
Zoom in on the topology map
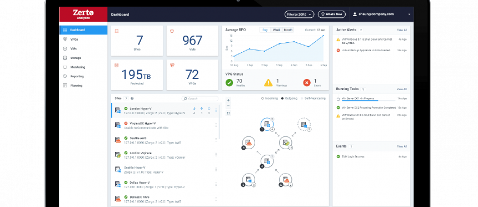tap(228, 100)
